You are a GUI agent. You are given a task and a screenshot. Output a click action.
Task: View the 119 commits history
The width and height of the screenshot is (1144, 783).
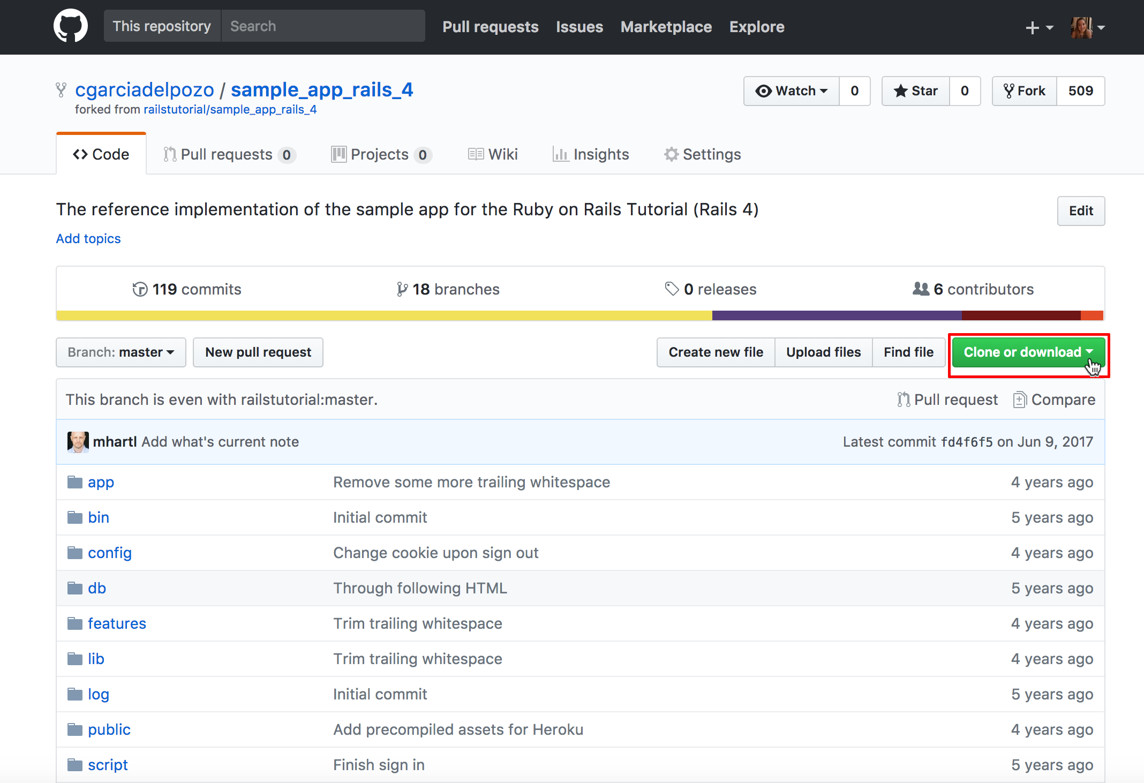(187, 289)
